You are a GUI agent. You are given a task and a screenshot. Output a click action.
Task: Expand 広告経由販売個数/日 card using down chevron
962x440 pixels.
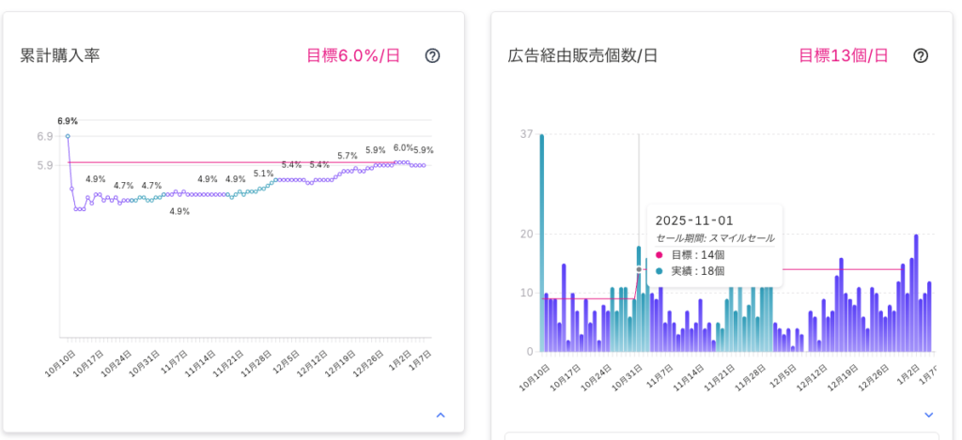929,415
